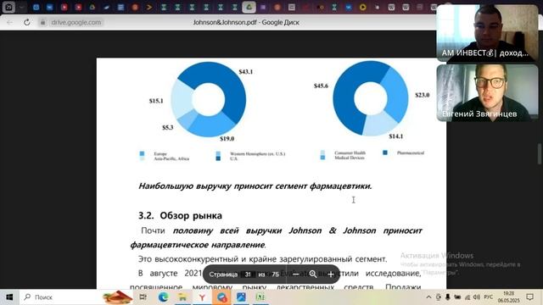Click the 'Consumer Health' legend entry
The image size is (543, 305).
tap(350, 152)
